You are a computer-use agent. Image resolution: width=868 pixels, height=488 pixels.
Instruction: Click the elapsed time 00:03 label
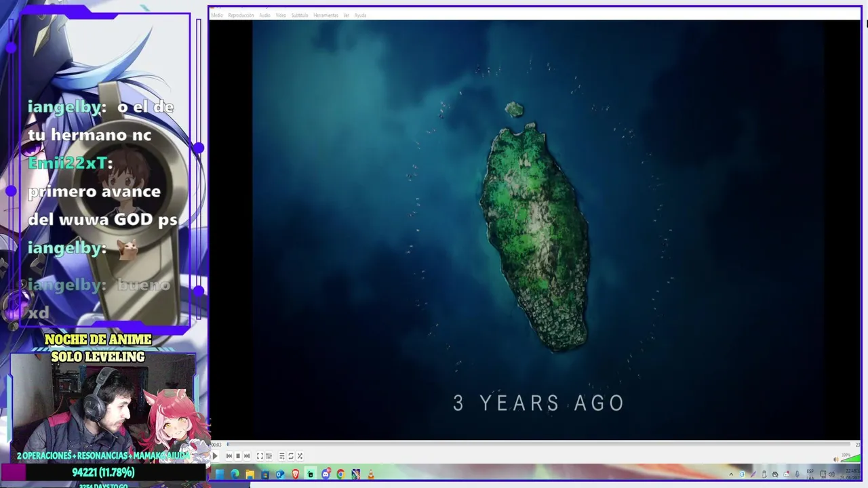tap(216, 445)
